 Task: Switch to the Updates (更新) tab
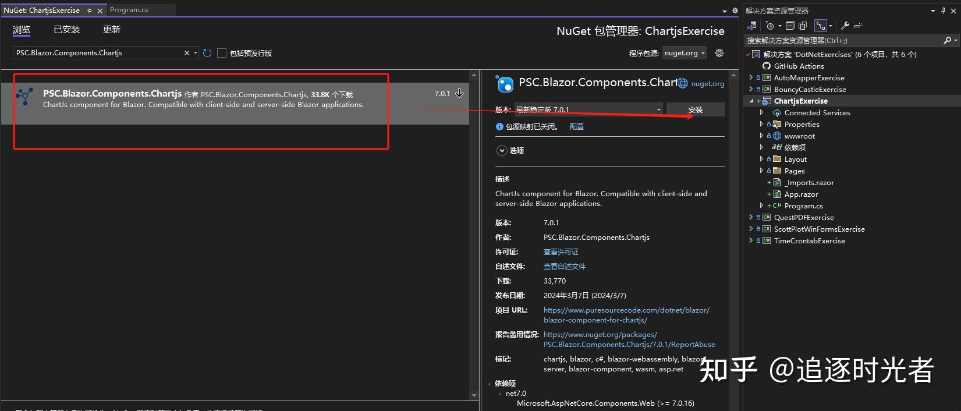pos(112,30)
